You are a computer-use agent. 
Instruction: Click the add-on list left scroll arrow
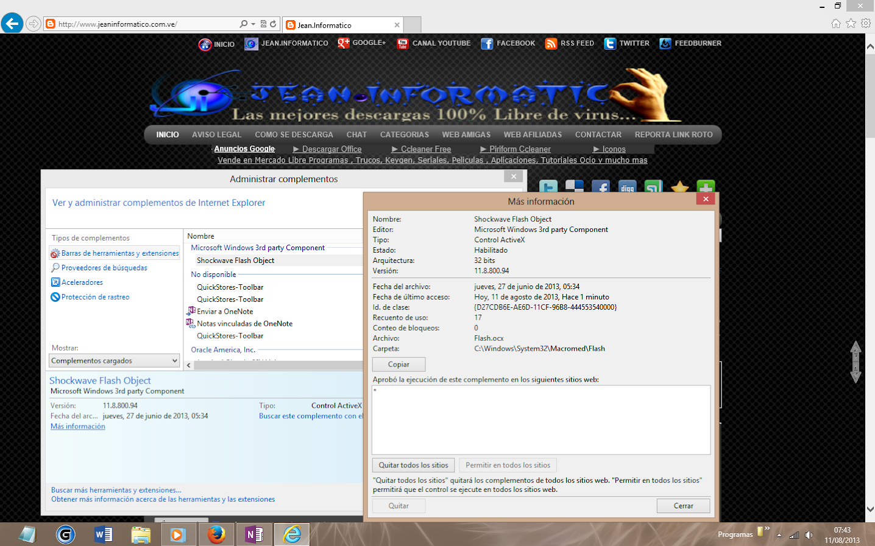[x=189, y=365]
